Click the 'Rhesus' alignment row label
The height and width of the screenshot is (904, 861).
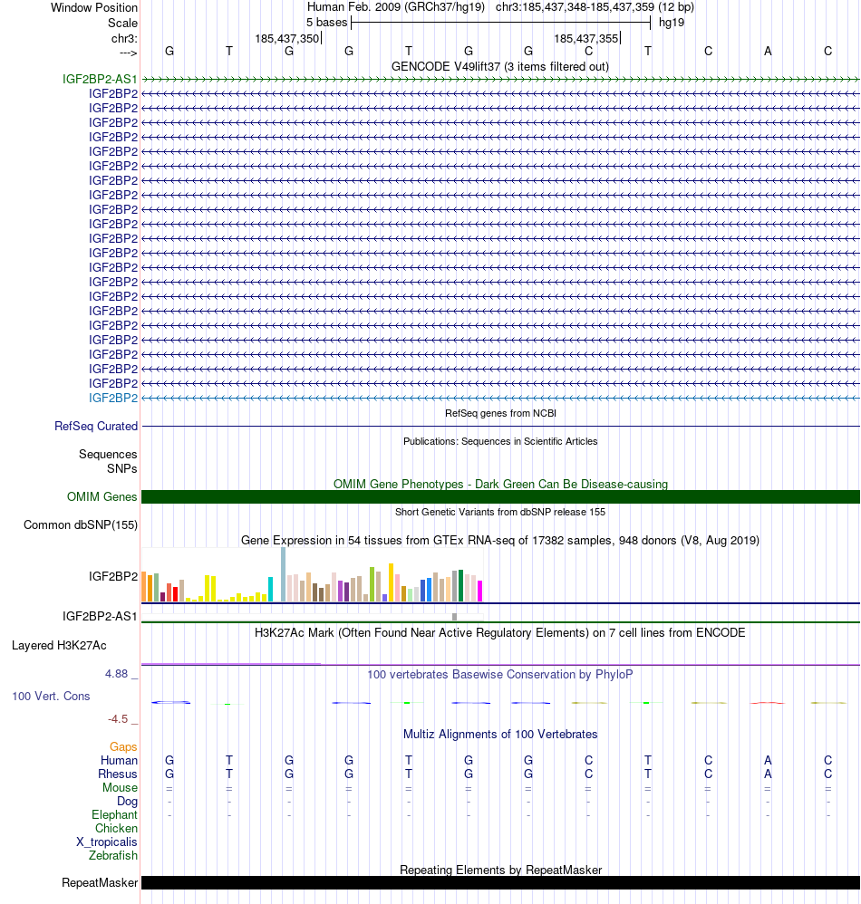(118, 774)
